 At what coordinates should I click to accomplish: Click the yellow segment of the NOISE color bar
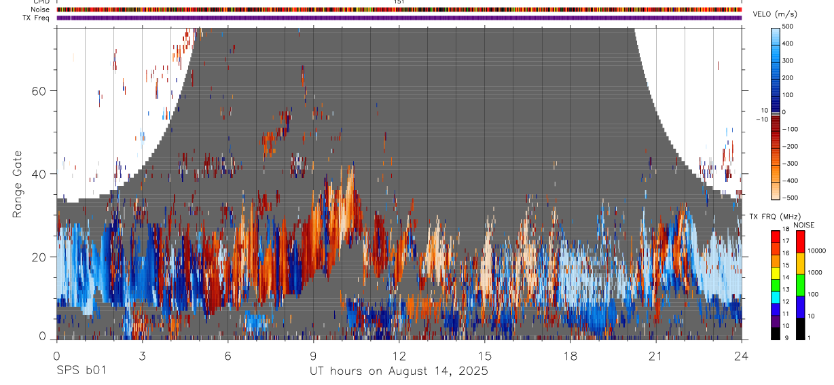800,263
